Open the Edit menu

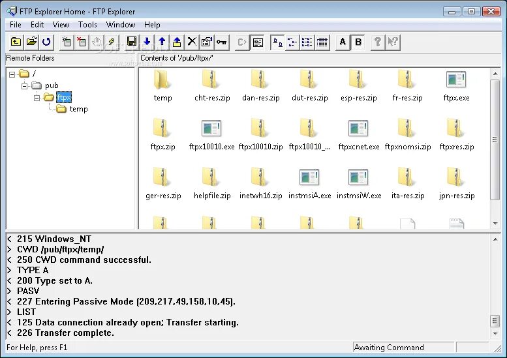37,25
